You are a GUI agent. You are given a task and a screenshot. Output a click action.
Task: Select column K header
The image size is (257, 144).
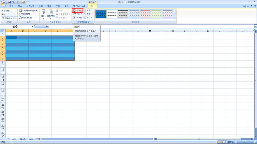coord(127,31)
